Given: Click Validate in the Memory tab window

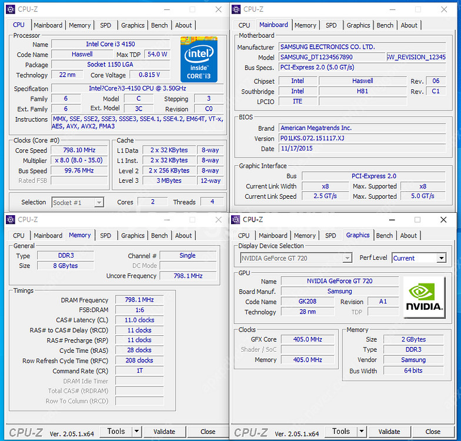Looking at the screenshot, I should click(164, 432).
